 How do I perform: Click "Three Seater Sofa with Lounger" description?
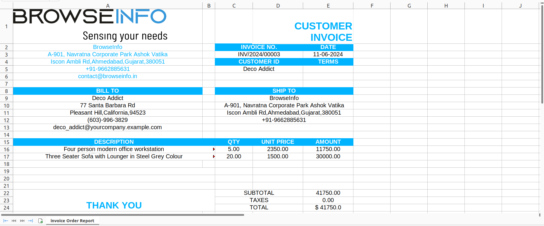[114, 157]
